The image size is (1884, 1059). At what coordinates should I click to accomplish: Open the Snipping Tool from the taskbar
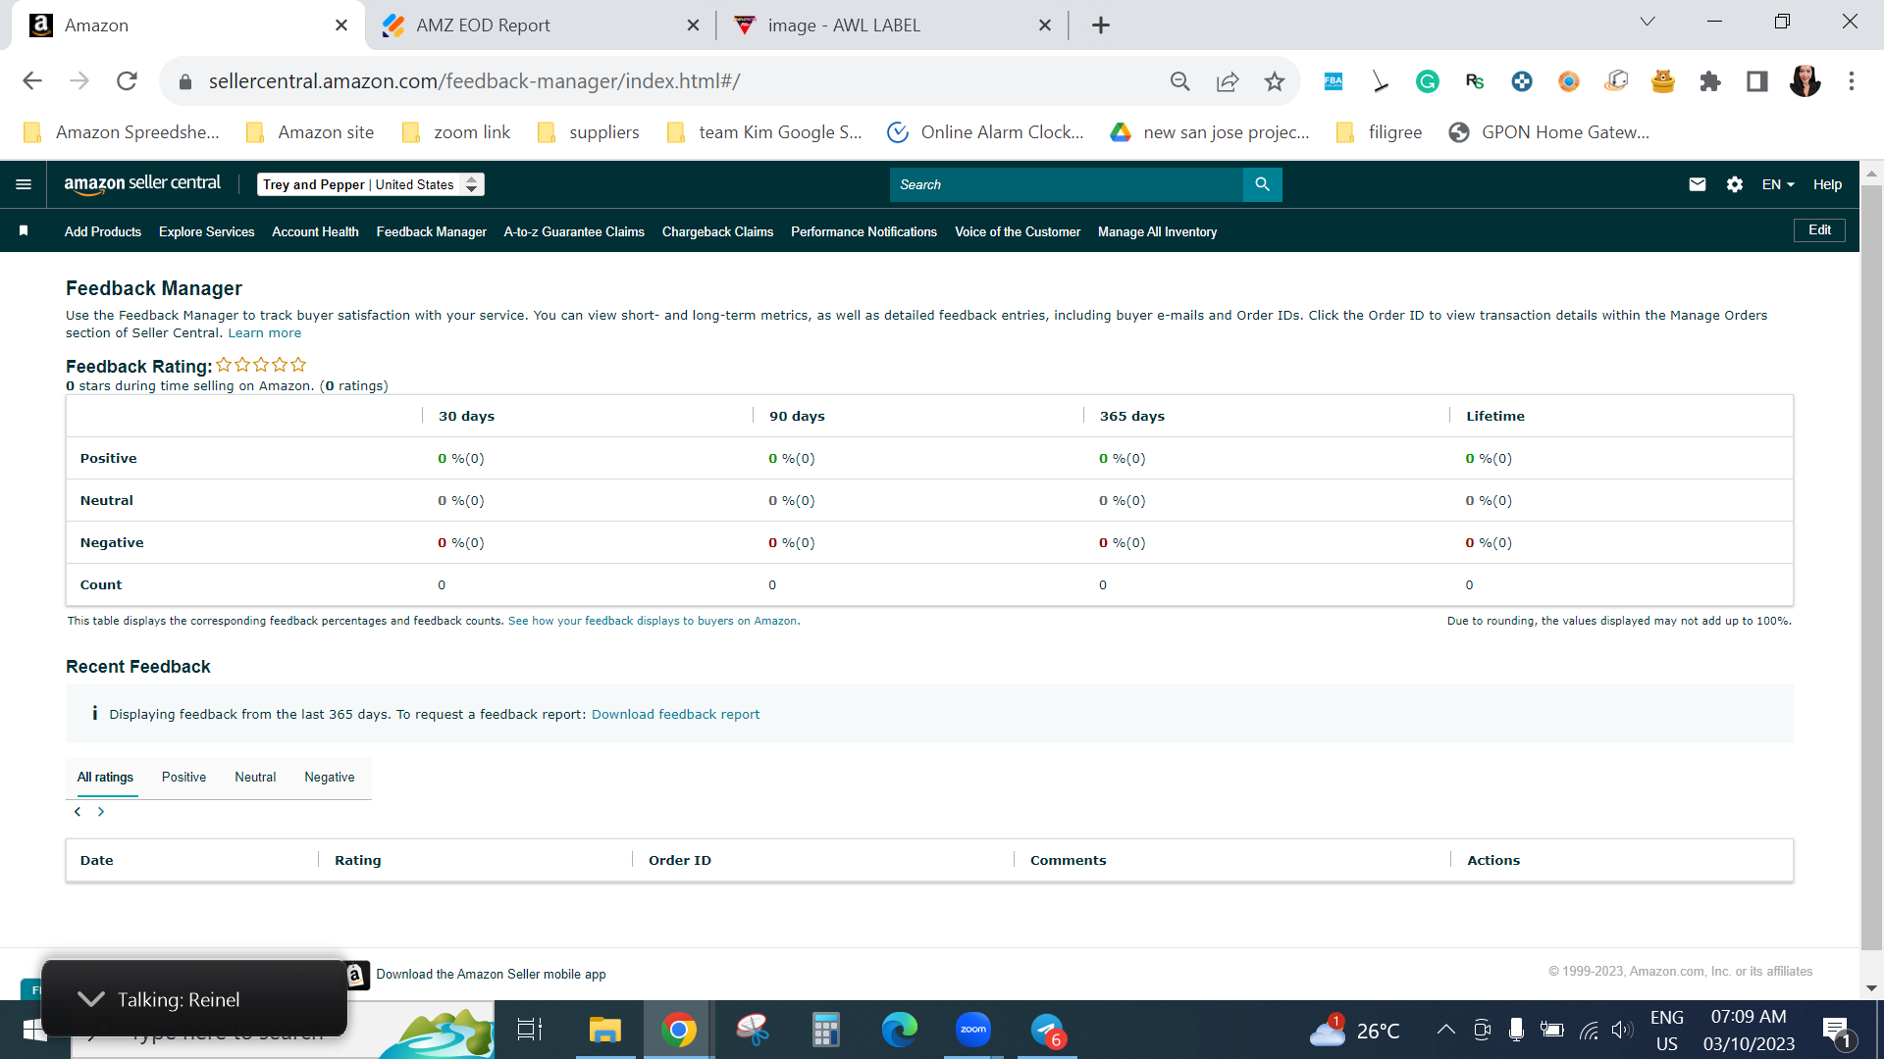coord(753,1030)
